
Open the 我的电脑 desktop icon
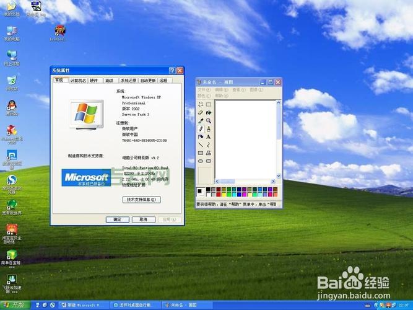pyautogui.click(x=12, y=30)
